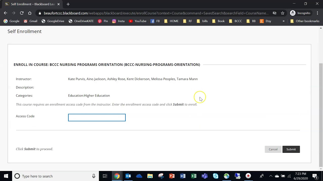Open OneDrive app from the taskbar

click(139, 176)
